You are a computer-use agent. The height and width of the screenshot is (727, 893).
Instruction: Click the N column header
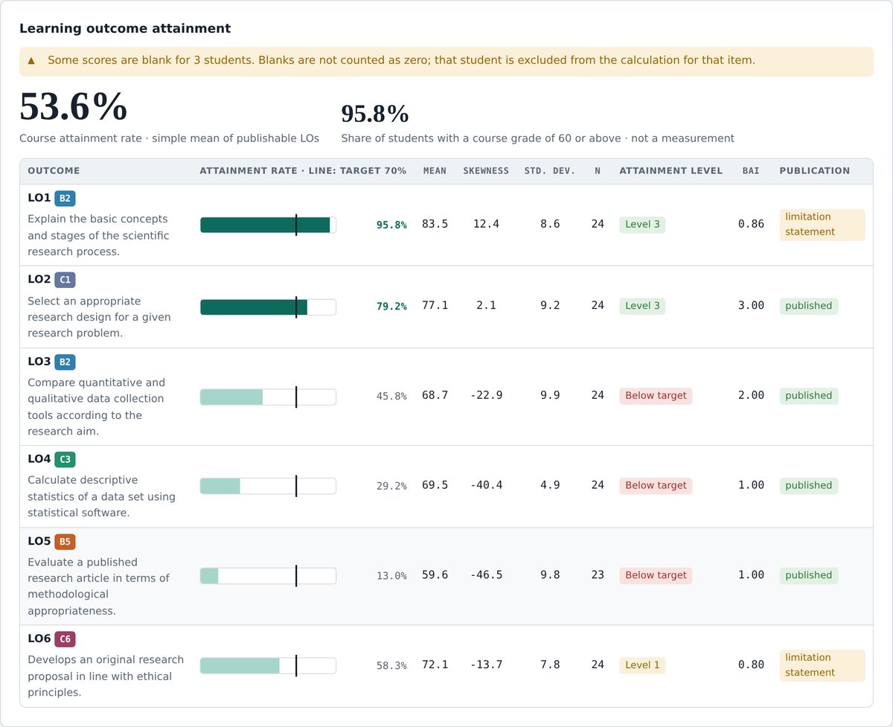(598, 171)
